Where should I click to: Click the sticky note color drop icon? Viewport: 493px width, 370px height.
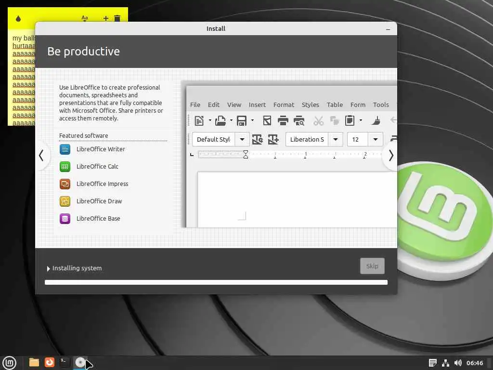pyautogui.click(x=18, y=19)
